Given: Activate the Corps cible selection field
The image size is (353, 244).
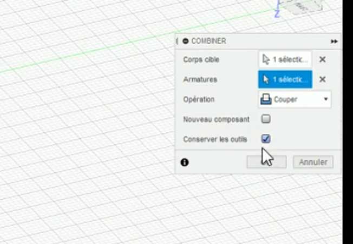Looking at the screenshot, I should pyautogui.click(x=285, y=60).
